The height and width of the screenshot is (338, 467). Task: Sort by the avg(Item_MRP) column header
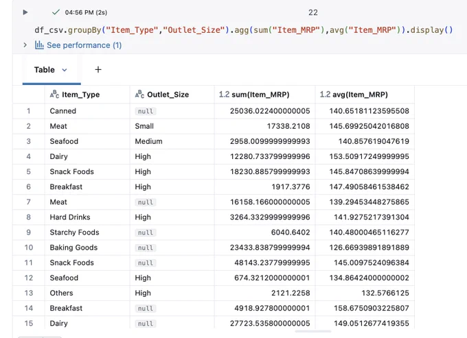[360, 95]
